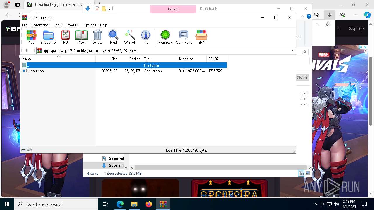
Task: Open File Explorer from the taskbar
Action: pyautogui.click(x=134, y=204)
